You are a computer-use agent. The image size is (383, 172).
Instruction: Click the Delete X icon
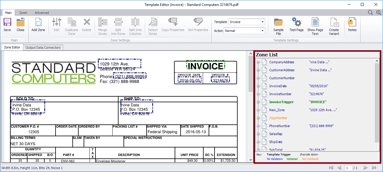[87, 22]
